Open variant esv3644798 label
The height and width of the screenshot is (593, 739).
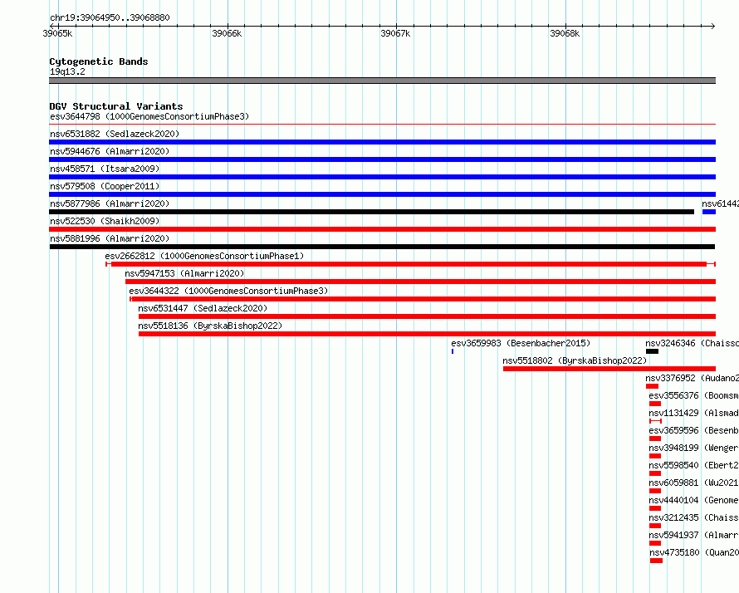click(x=149, y=116)
